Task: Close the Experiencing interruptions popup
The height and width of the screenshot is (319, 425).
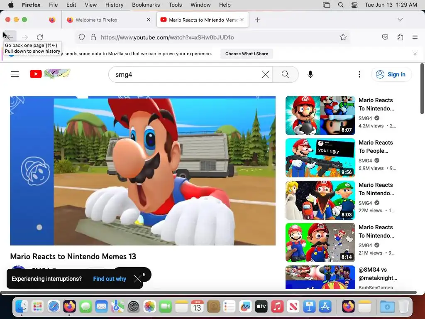Action: pyautogui.click(x=138, y=279)
